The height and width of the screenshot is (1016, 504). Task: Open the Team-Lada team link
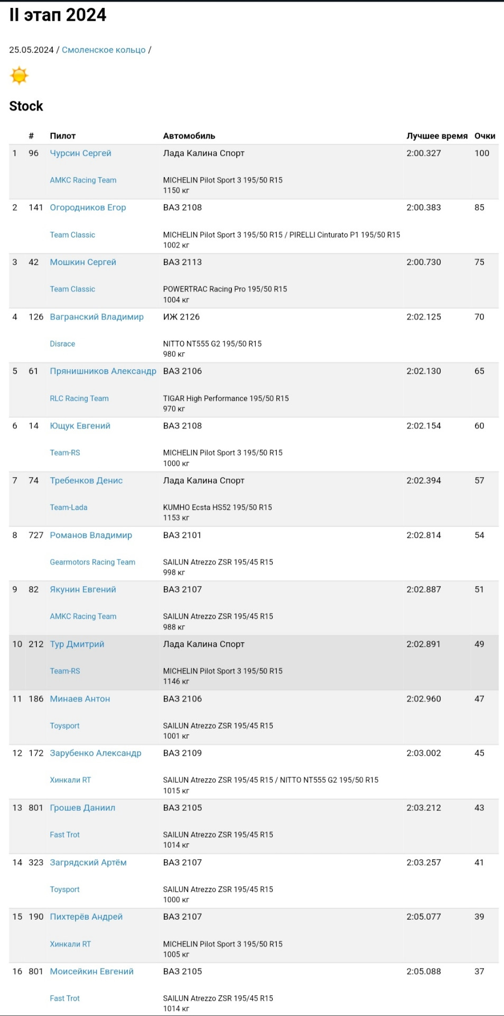(x=69, y=507)
